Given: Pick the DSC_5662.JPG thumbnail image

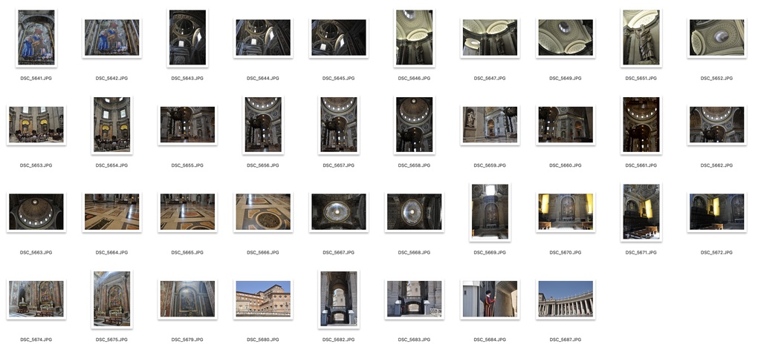Looking at the screenshot, I should (717, 125).
